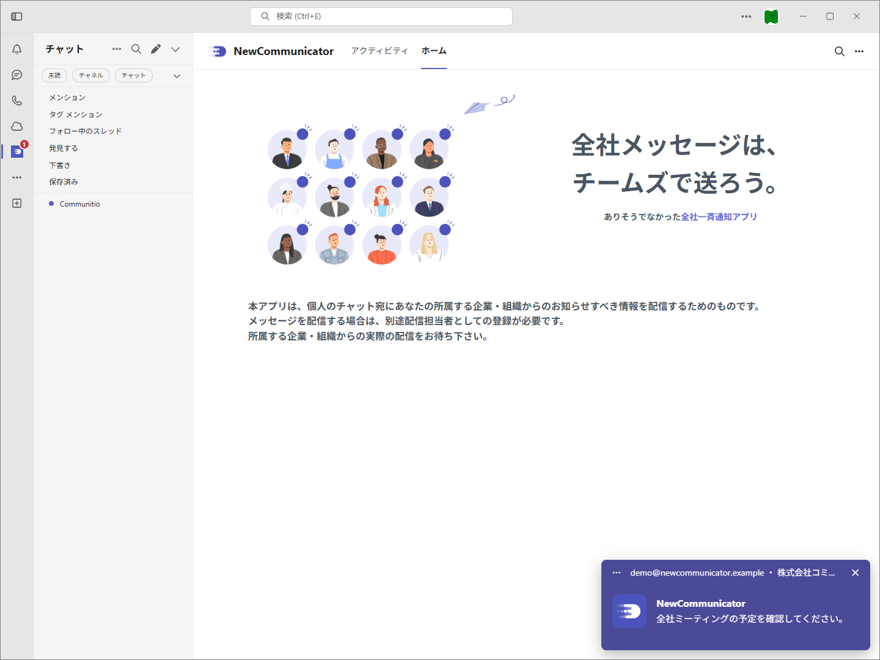Open Apps plus icon in left rail
Screen dimensions: 880x660
click(17, 203)
